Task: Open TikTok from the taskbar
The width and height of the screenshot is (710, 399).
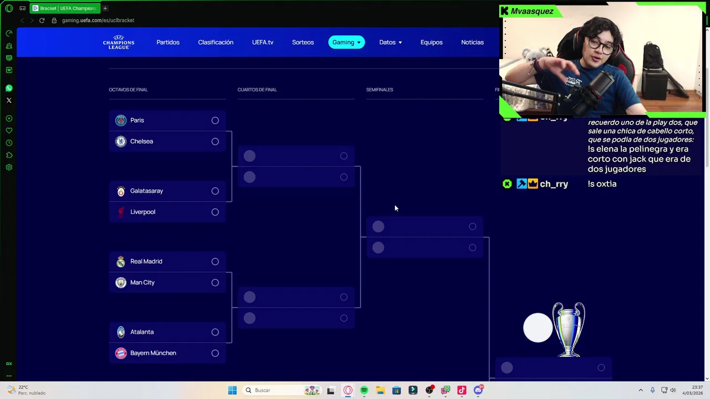Action: (461, 390)
